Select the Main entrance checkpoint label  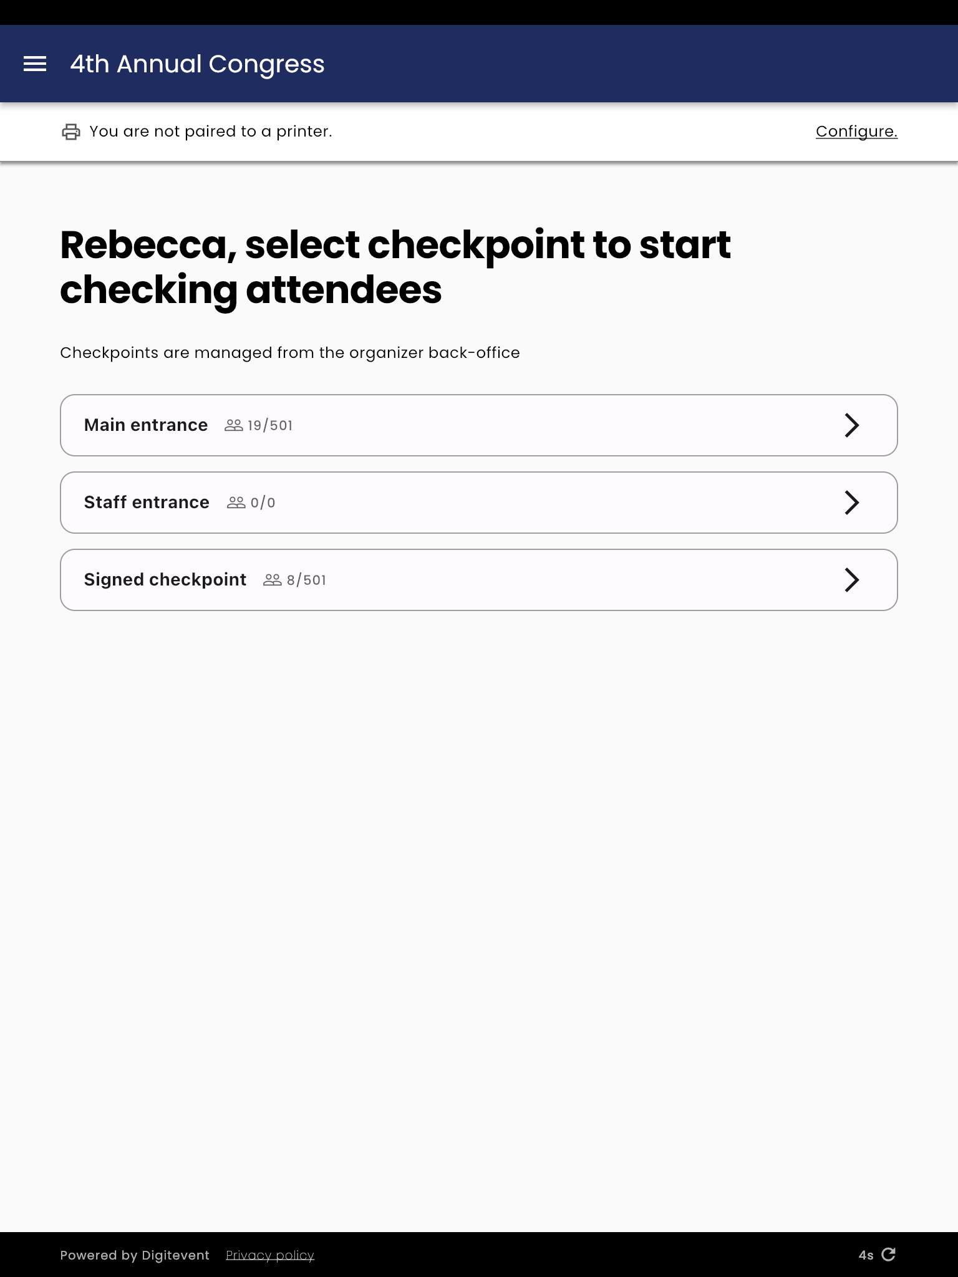146,425
